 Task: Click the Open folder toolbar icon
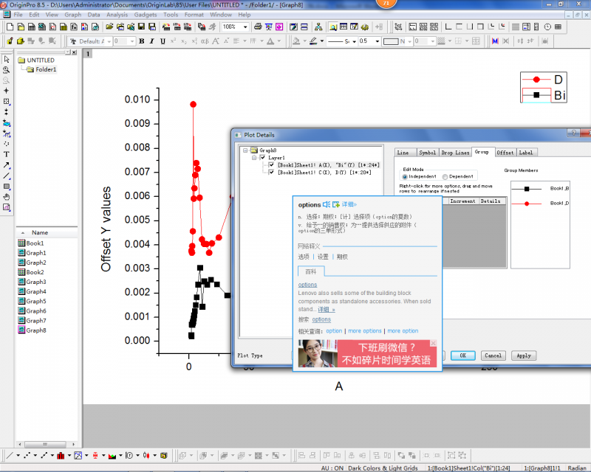coord(109,27)
